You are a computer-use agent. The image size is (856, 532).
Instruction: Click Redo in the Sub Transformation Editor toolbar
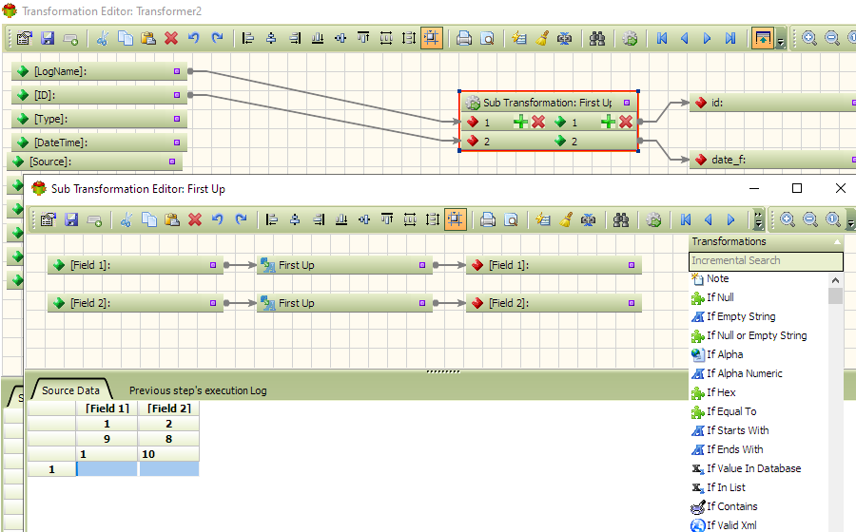(241, 219)
